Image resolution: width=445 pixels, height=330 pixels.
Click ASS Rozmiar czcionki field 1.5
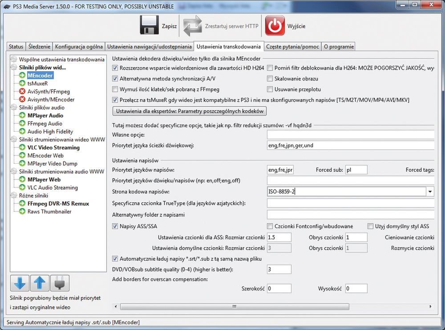(x=279, y=237)
